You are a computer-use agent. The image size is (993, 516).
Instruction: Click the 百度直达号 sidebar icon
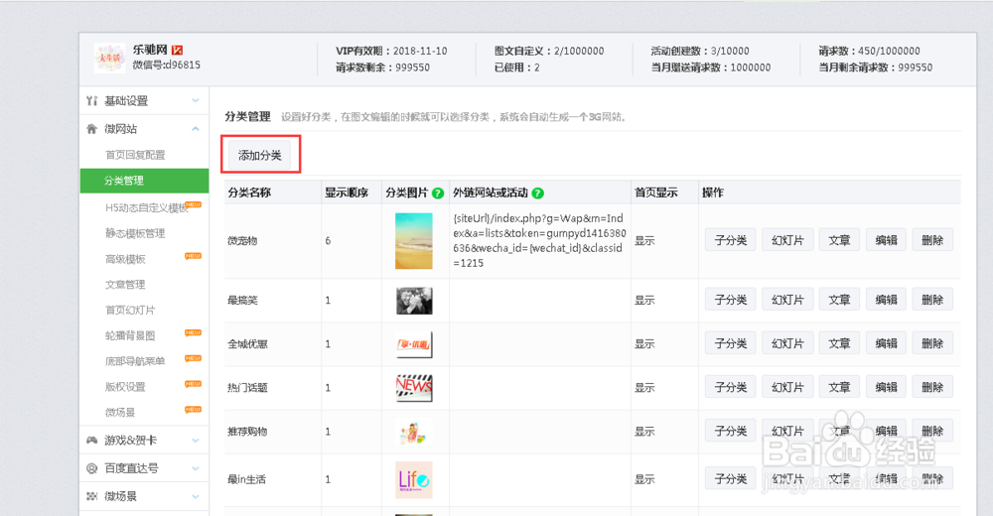[x=92, y=468]
